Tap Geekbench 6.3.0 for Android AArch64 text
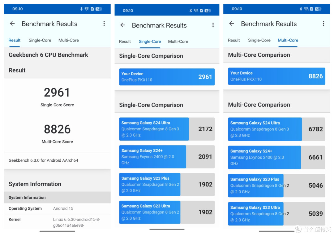This screenshot has width=334, height=236. pos(44,160)
